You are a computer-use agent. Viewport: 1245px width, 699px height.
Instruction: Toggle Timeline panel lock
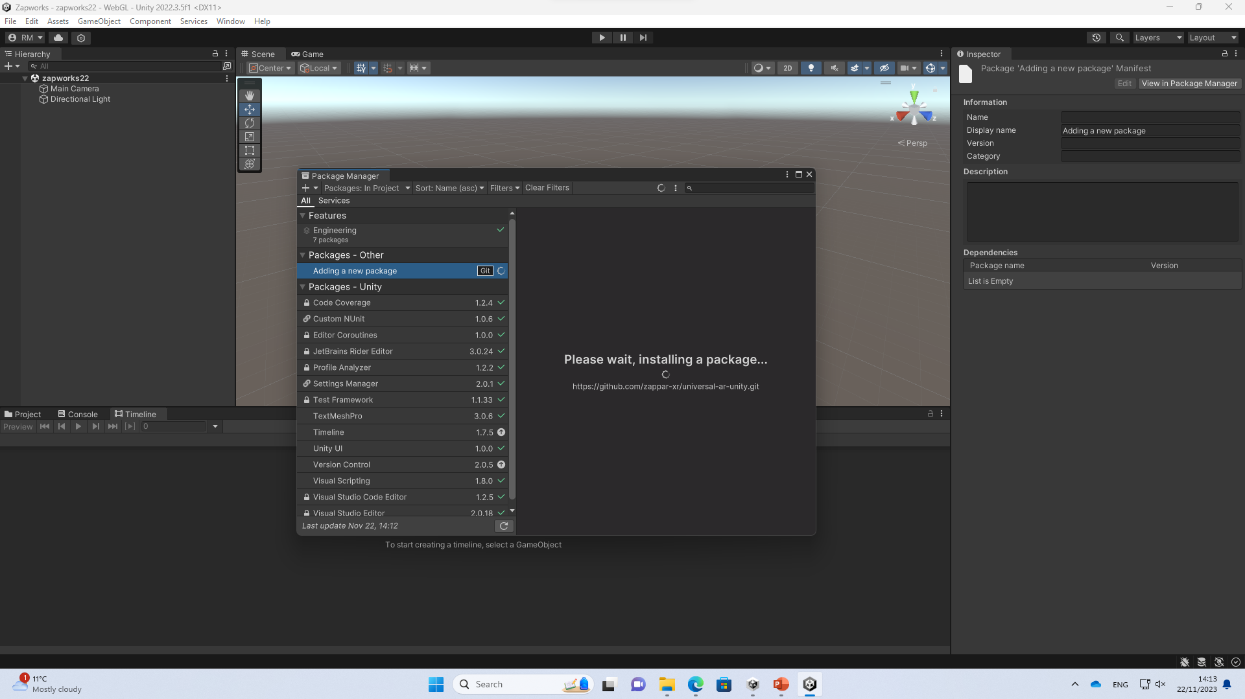point(930,413)
